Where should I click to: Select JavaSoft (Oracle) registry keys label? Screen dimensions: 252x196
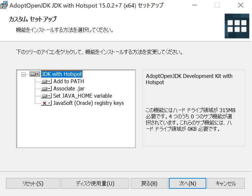89,103
